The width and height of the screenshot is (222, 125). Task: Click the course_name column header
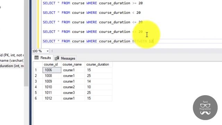[72, 65]
